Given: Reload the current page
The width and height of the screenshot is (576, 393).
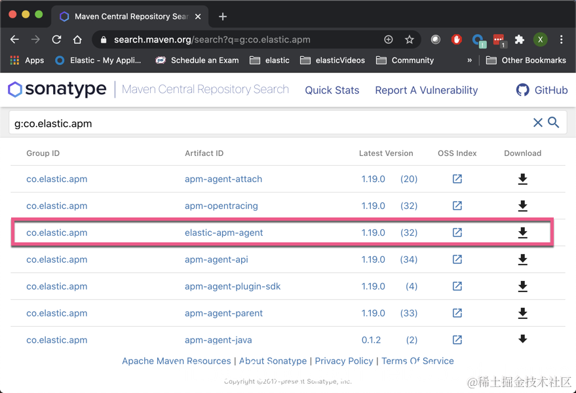Looking at the screenshot, I should point(56,39).
